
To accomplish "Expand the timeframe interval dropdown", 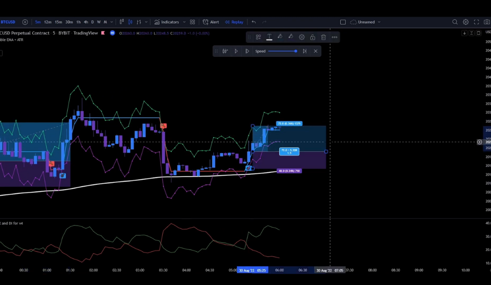I will click(111, 22).
